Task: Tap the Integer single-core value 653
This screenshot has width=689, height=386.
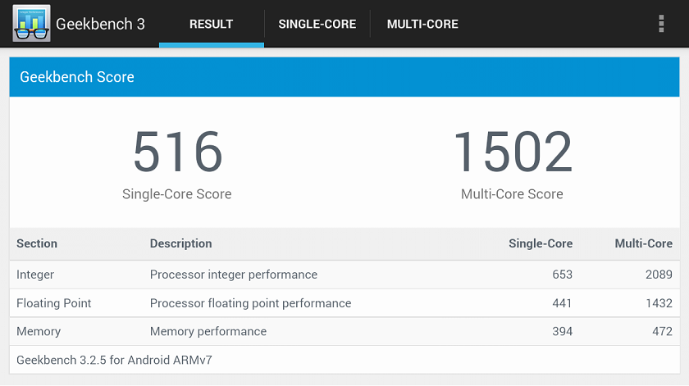Action: click(x=562, y=275)
